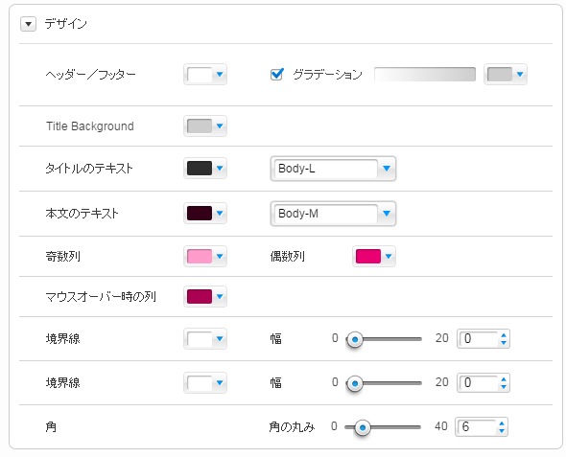Image resolution: width=566 pixels, height=457 pixels.
Task: Open 奇数列 pink color swatch
Action: (x=205, y=256)
